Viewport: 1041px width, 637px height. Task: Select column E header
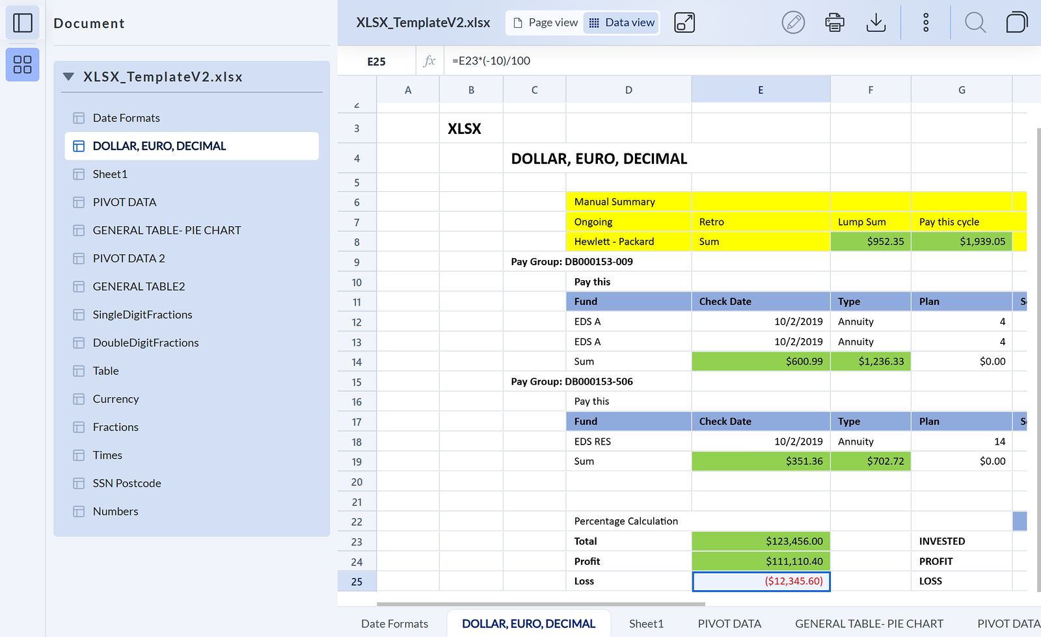click(761, 90)
